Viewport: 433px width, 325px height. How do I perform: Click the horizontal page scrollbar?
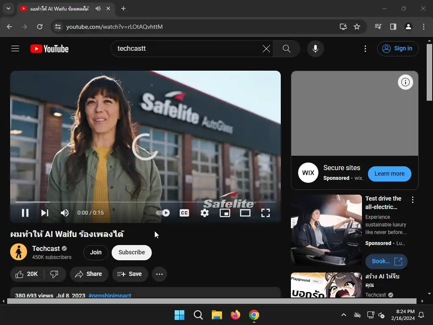coord(211,301)
